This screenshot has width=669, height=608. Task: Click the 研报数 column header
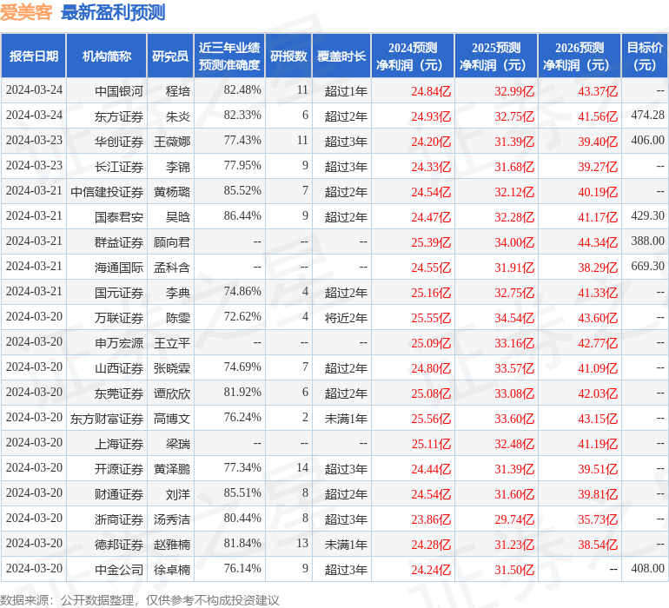point(288,56)
